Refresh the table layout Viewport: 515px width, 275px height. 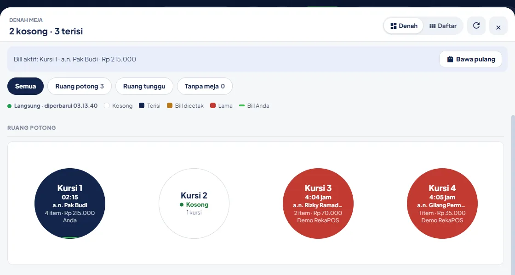476,26
